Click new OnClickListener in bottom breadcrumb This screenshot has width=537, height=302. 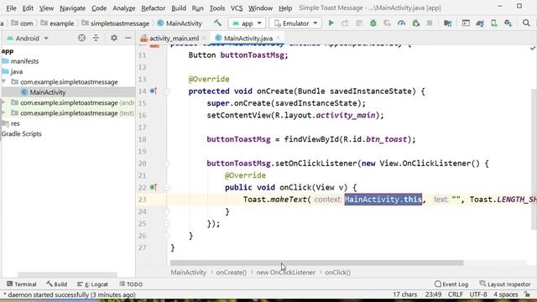(x=285, y=273)
